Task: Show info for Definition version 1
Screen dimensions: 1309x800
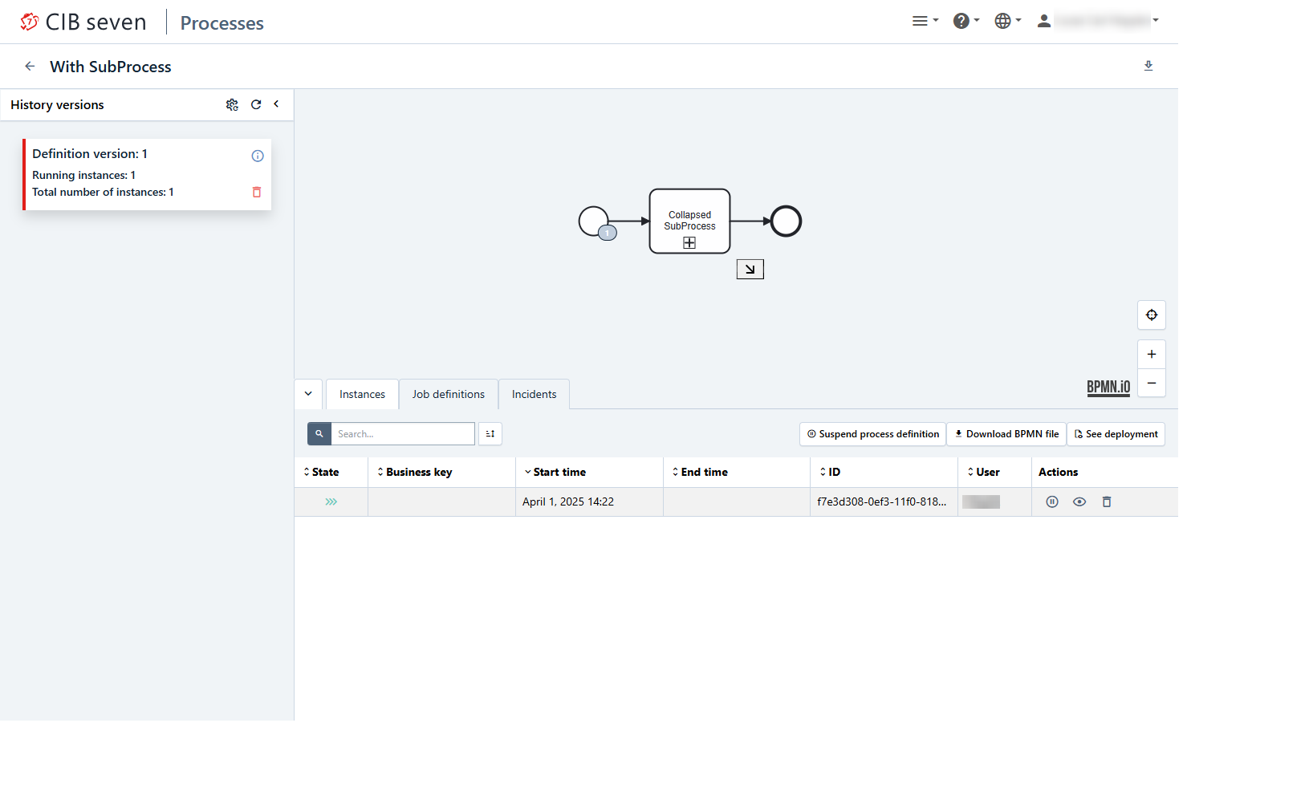Action: [x=258, y=156]
